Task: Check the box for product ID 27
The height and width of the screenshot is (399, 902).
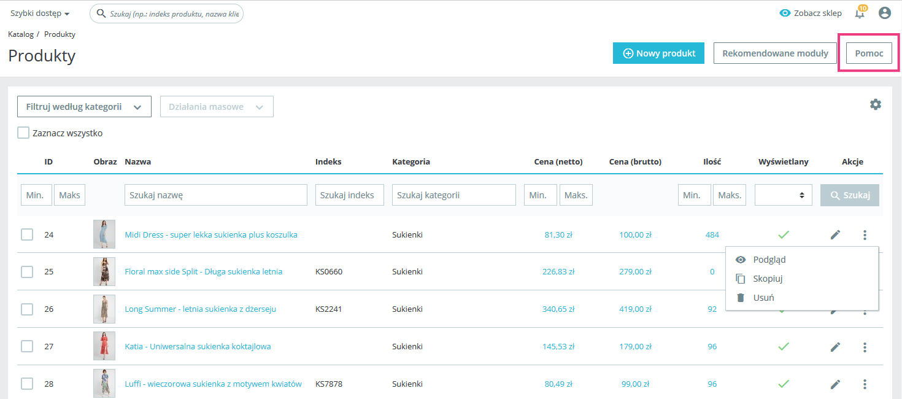Action: (27, 346)
